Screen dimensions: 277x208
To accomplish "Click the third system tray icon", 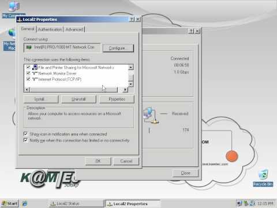I will point(252,203).
